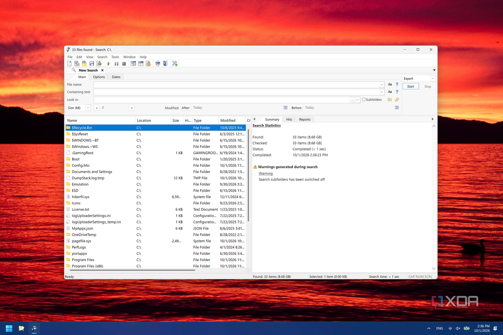
Task: Expand the Size (kB) dropdown
Action: click(x=88, y=108)
